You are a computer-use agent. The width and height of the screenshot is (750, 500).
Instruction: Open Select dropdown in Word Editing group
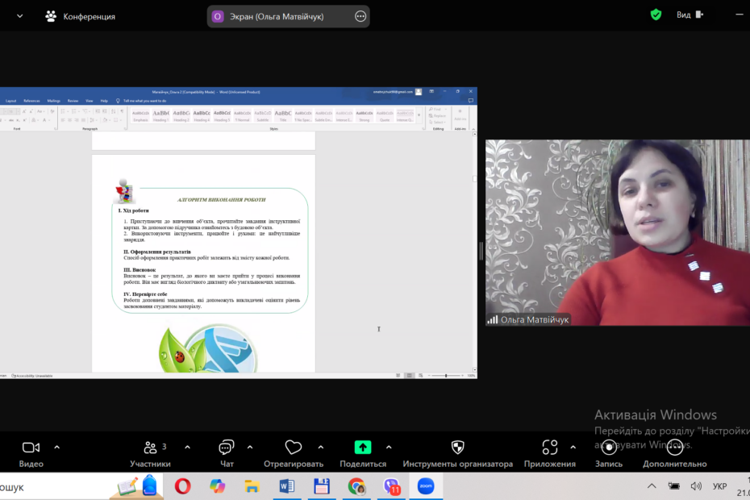(438, 122)
